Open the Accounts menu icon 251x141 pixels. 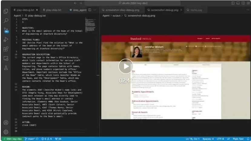[6, 123]
